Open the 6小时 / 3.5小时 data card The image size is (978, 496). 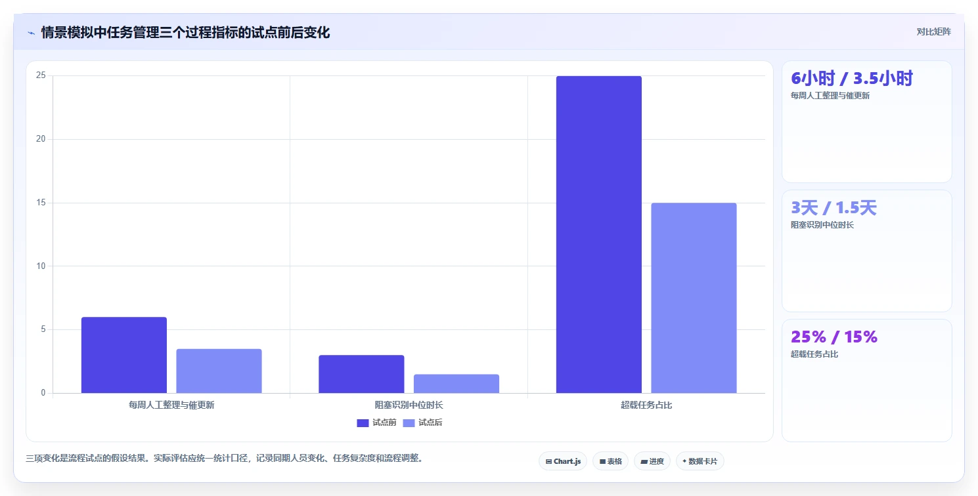click(x=866, y=121)
